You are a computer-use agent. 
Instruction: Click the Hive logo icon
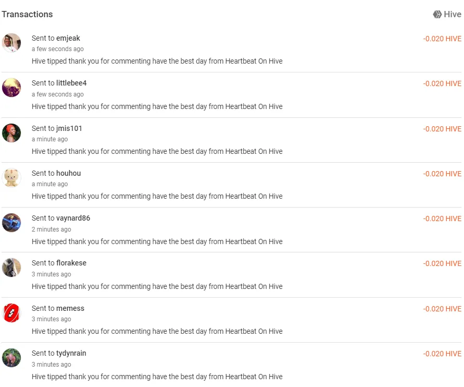(437, 15)
